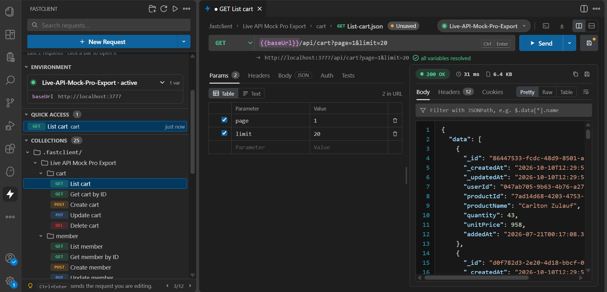Click the Send button
The image size is (607, 292).
pos(541,43)
